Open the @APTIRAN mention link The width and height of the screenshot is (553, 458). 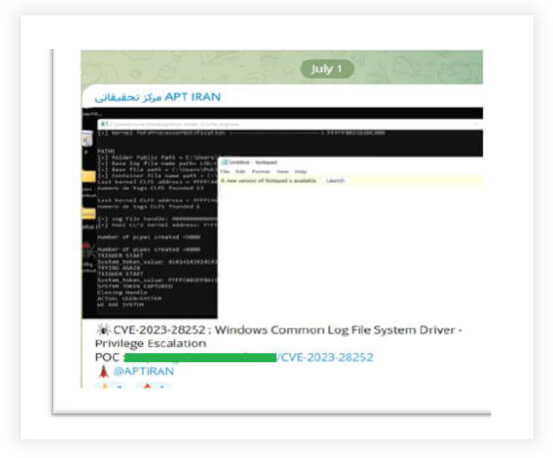(x=144, y=371)
